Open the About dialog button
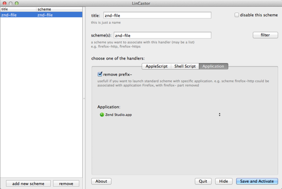Image resolution: width=282 pixels, height=189 pixels. pyautogui.click(x=101, y=181)
